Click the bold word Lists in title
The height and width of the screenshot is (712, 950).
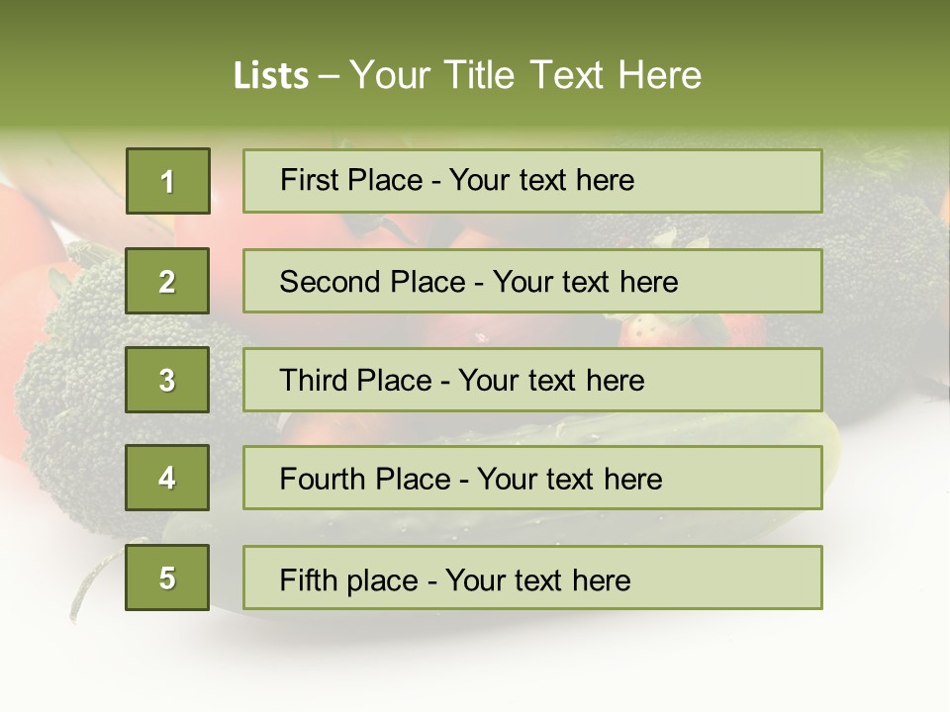[x=271, y=75]
